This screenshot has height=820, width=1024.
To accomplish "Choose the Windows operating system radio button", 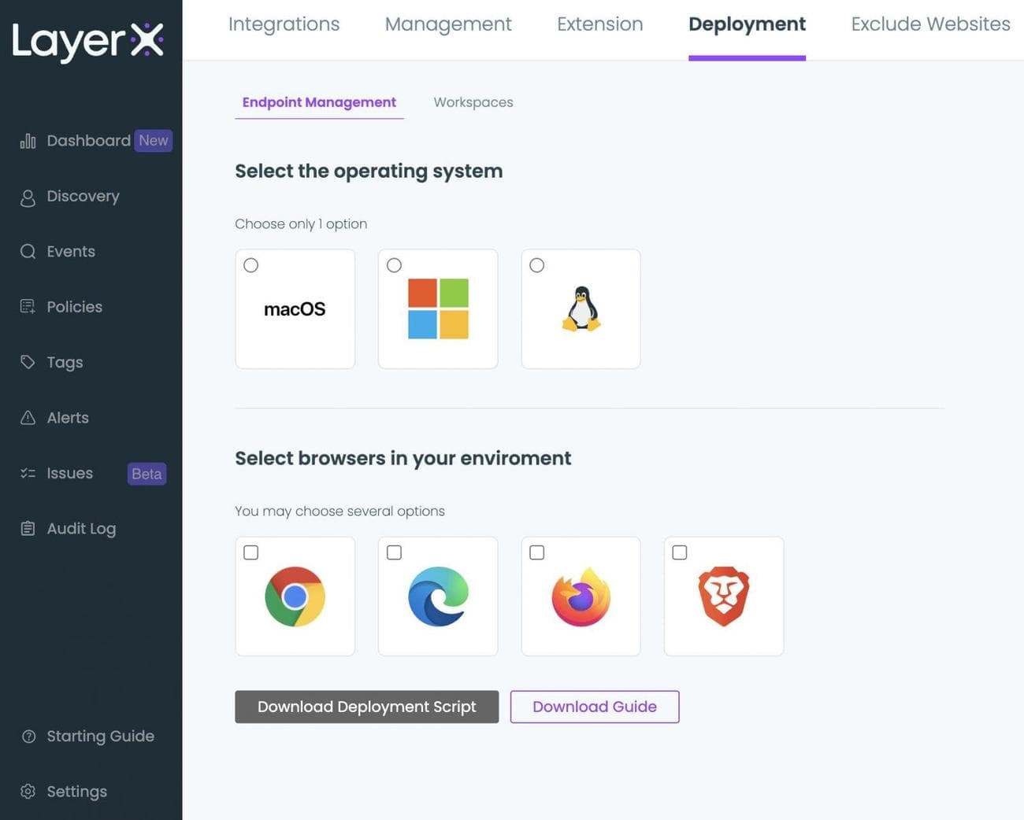I will coord(395,265).
